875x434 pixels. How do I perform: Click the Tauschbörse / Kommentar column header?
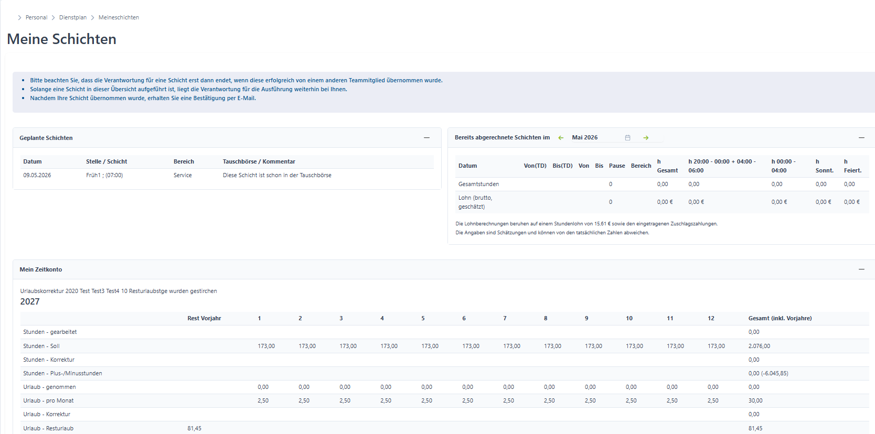coord(259,162)
